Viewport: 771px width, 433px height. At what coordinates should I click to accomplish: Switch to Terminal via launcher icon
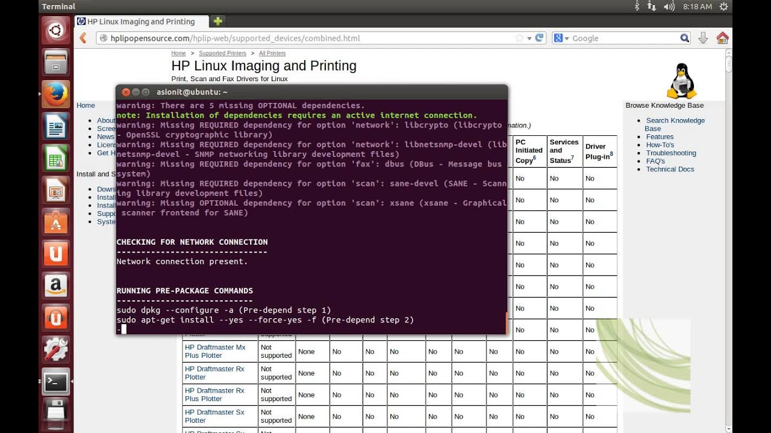point(55,382)
